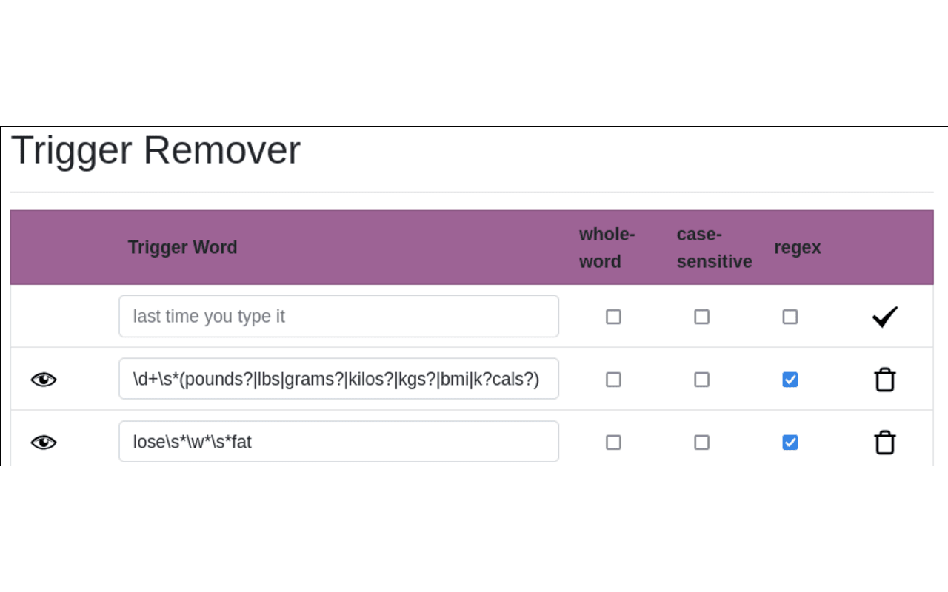The width and height of the screenshot is (948, 592).
Task: Delete the pounds/lbs regex trigger row
Action: point(884,380)
